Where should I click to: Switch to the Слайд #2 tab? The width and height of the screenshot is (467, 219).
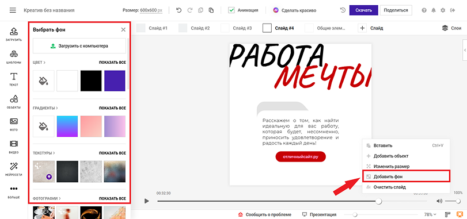194,28
